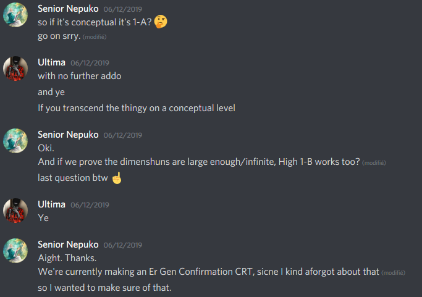422x297 pixels.
Task: Click Senior Nepuko's avatar beside the "1-A?" message
Action: [x=15, y=15]
